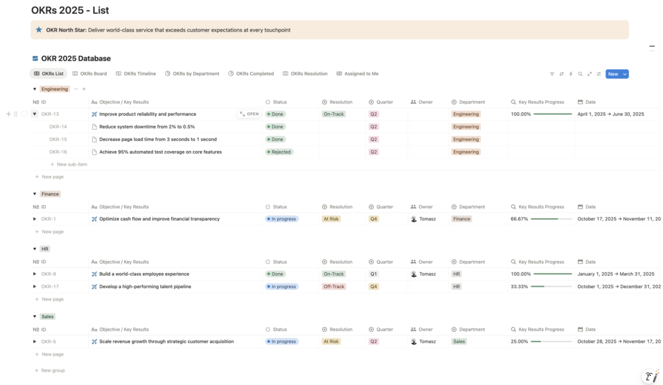Click the OKR-1 progress bar
Image resolution: width=663 pixels, height=385 pixels.
[x=552, y=219]
